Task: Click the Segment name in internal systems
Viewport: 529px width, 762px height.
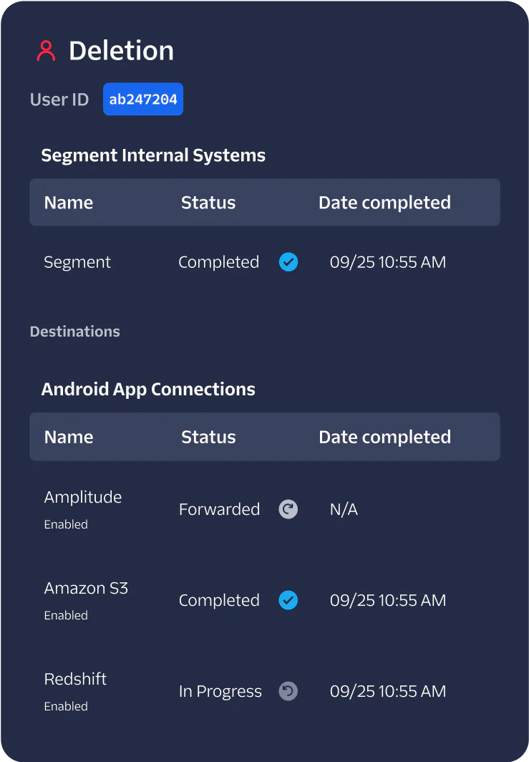Action: 77,262
